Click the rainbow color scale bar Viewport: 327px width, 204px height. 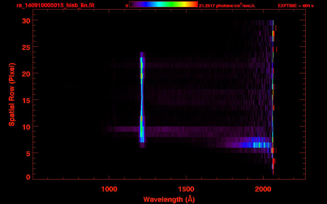tap(163, 4)
